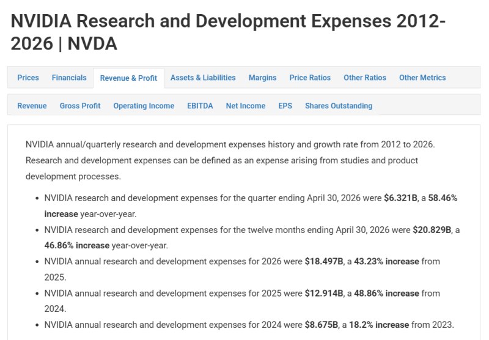This screenshot has width=489, height=340.
Task: Click the 43.23% increase figure
Action: (386, 261)
